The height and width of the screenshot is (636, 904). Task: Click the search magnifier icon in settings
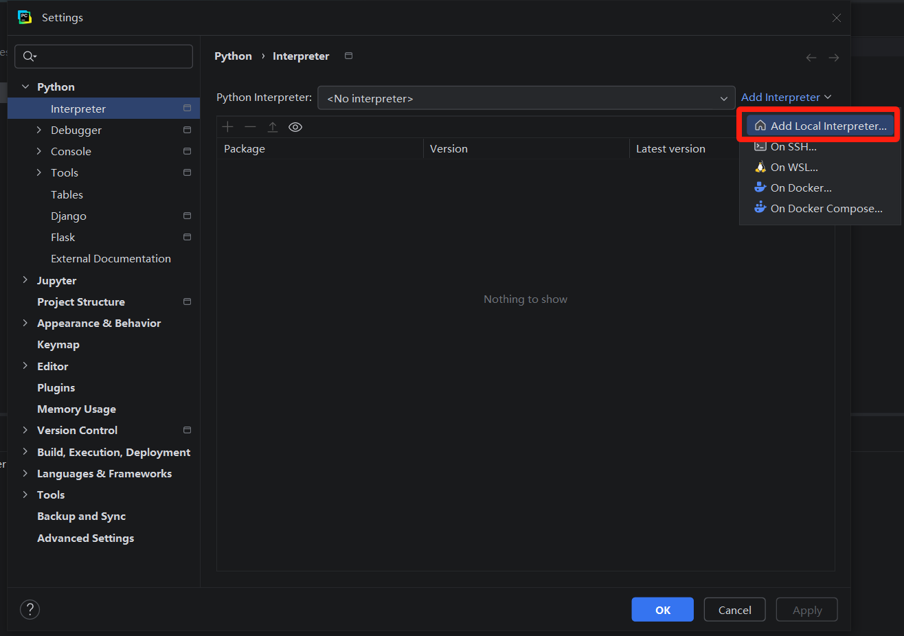[x=29, y=56]
